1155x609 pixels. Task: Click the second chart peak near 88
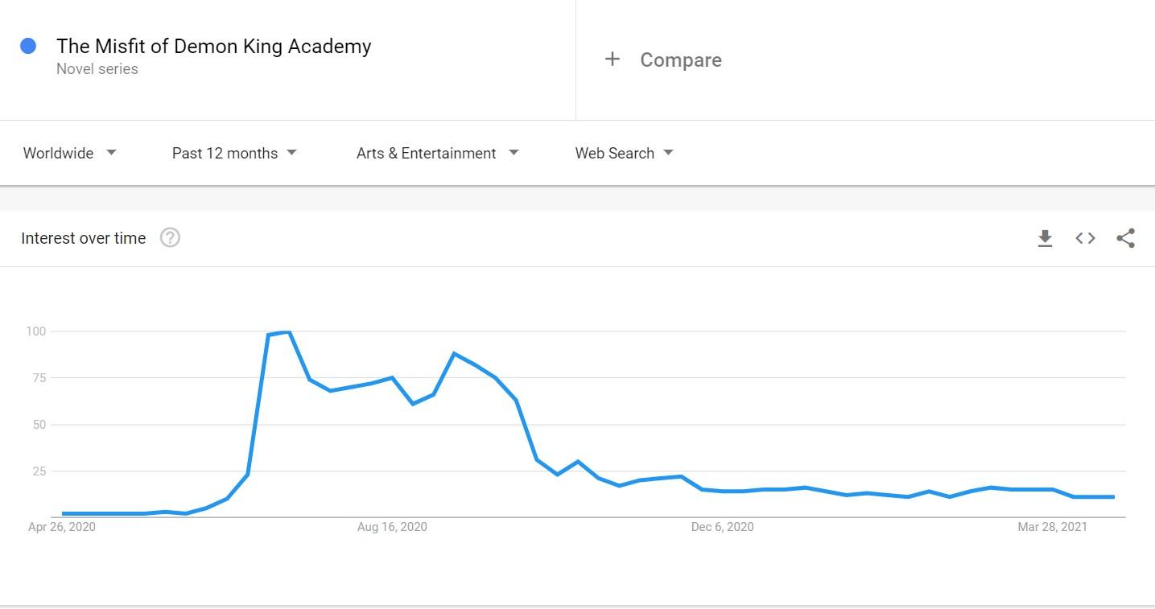[455, 353]
